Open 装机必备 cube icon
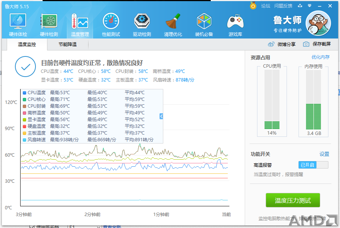Viewport: 340px width, 228px height. (x=204, y=21)
